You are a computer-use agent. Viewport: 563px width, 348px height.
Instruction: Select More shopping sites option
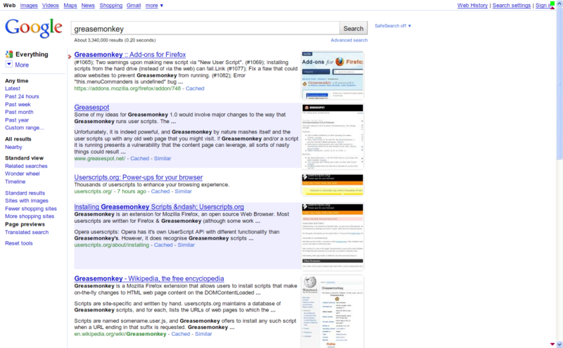[x=30, y=217]
